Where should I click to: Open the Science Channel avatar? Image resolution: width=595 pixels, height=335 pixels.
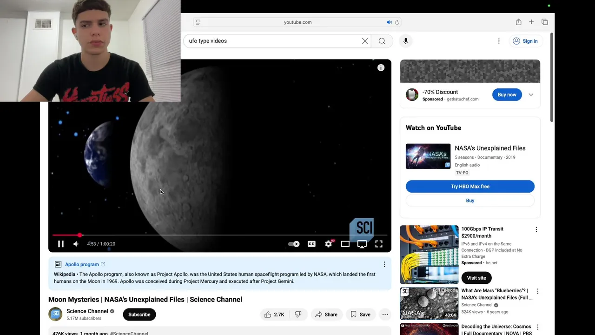click(55, 314)
